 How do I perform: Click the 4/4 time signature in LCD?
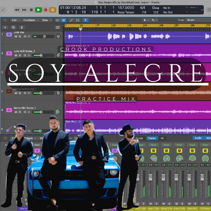142,8
